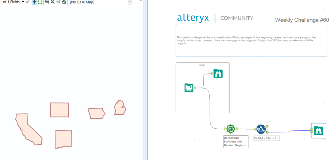Click the zoom to selection icon

pos(58,2)
